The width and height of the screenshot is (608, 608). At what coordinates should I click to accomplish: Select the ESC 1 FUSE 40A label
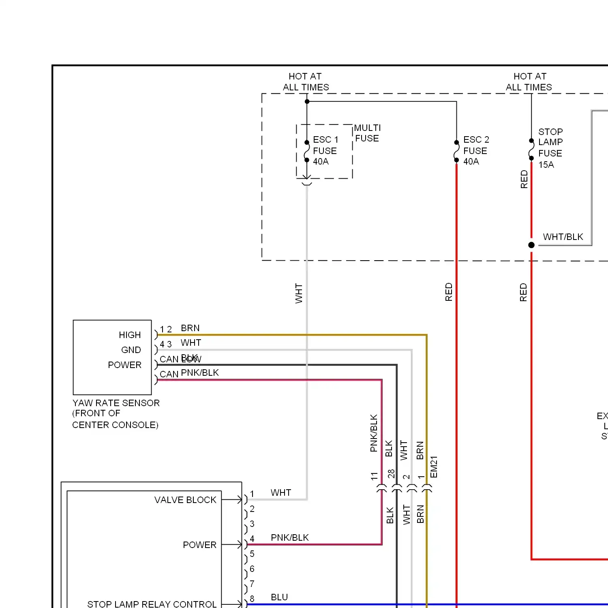[325, 150]
